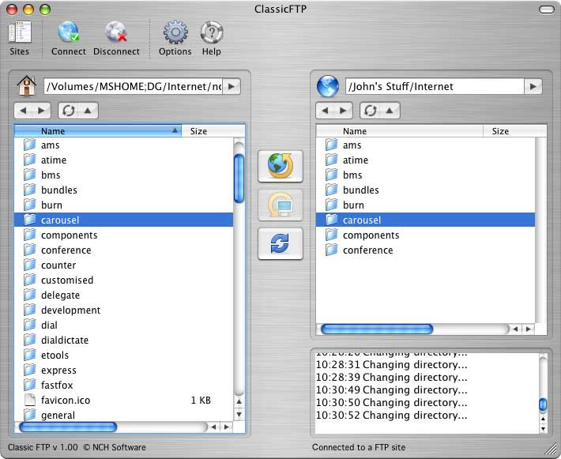Click the local path input field

(133, 86)
